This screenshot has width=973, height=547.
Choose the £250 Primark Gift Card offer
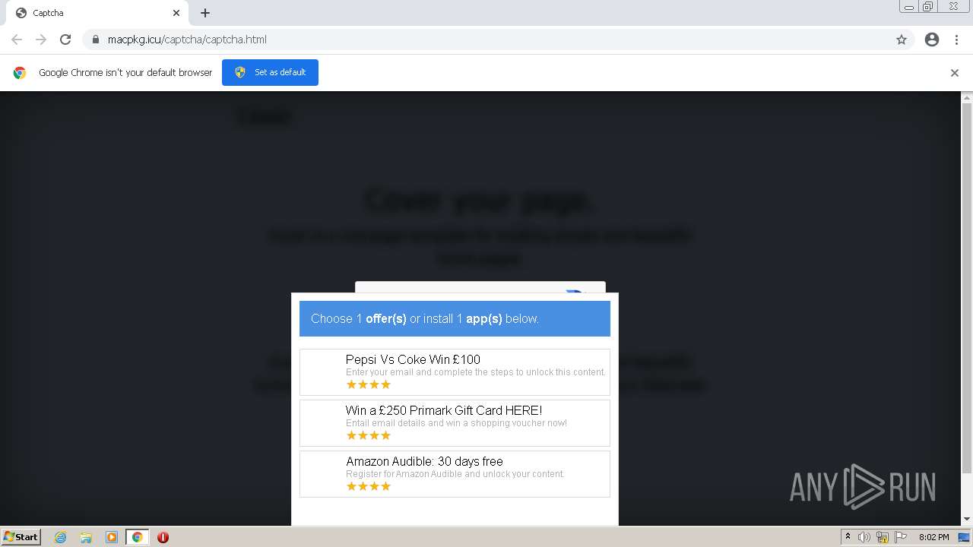455,423
